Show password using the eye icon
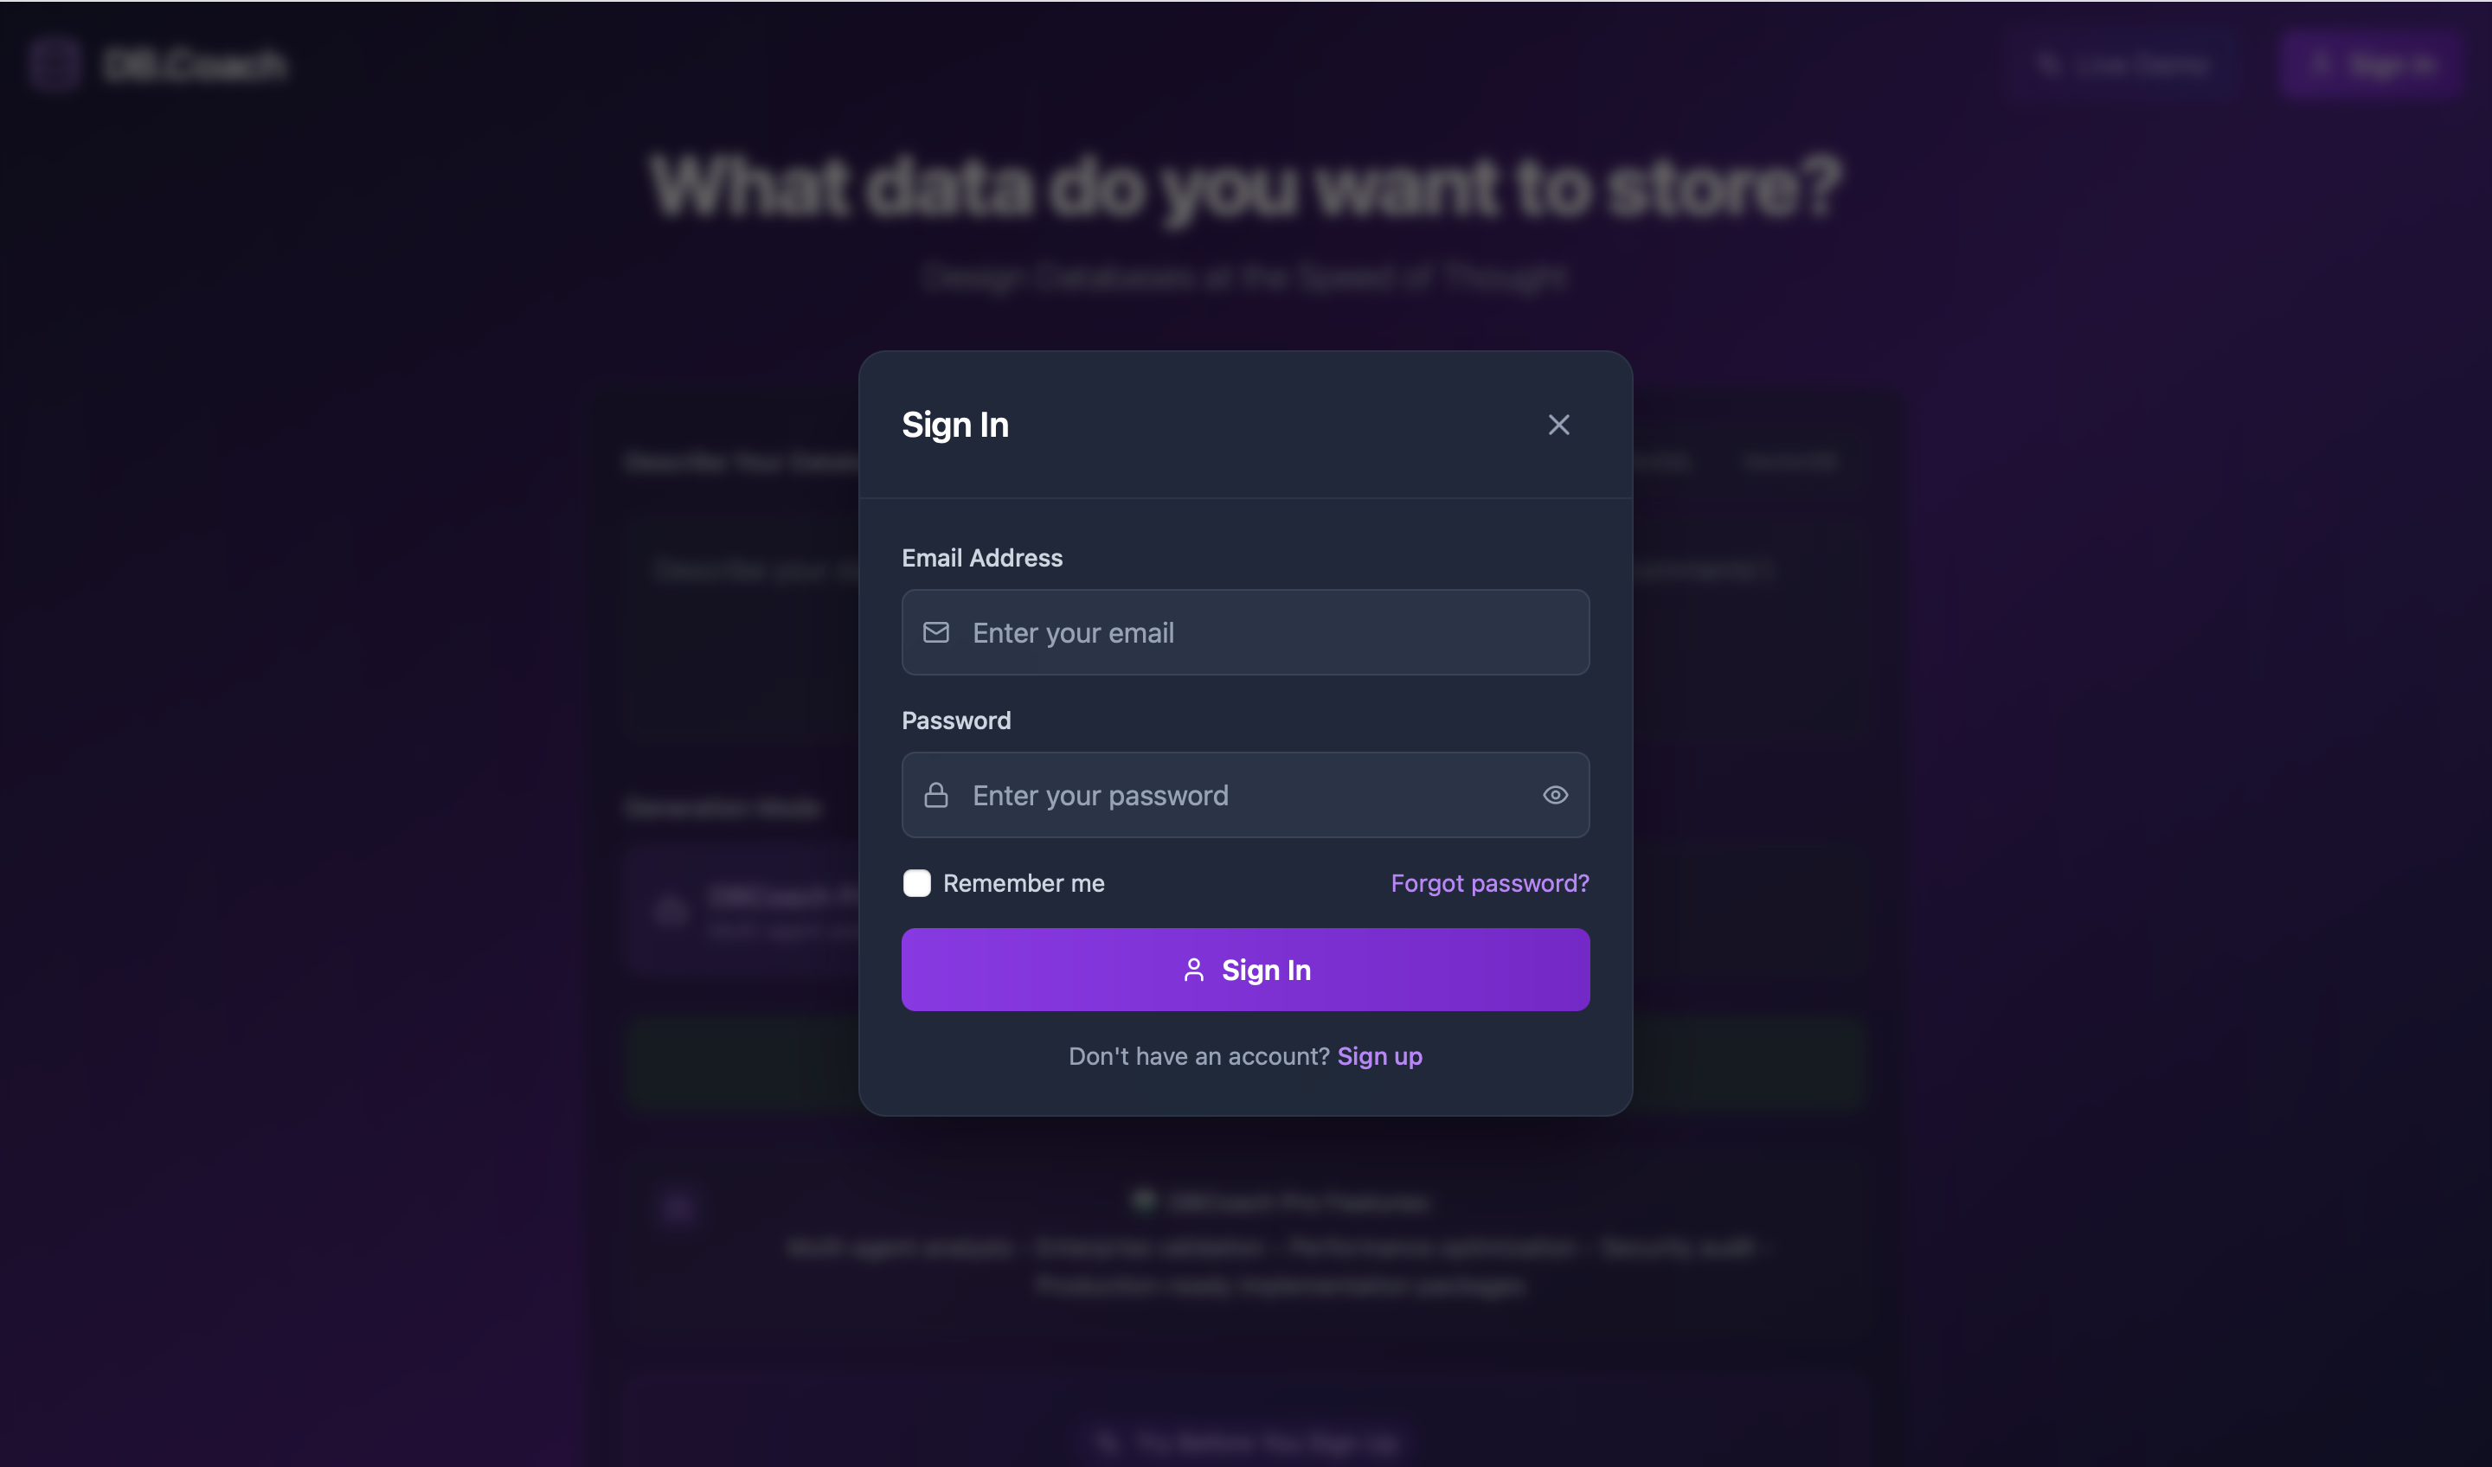This screenshot has width=2492, height=1467. click(1555, 796)
